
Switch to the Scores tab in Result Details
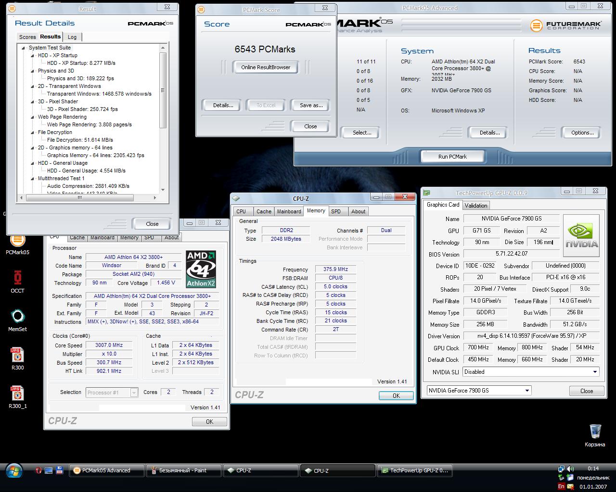pyautogui.click(x=27, y=37)
